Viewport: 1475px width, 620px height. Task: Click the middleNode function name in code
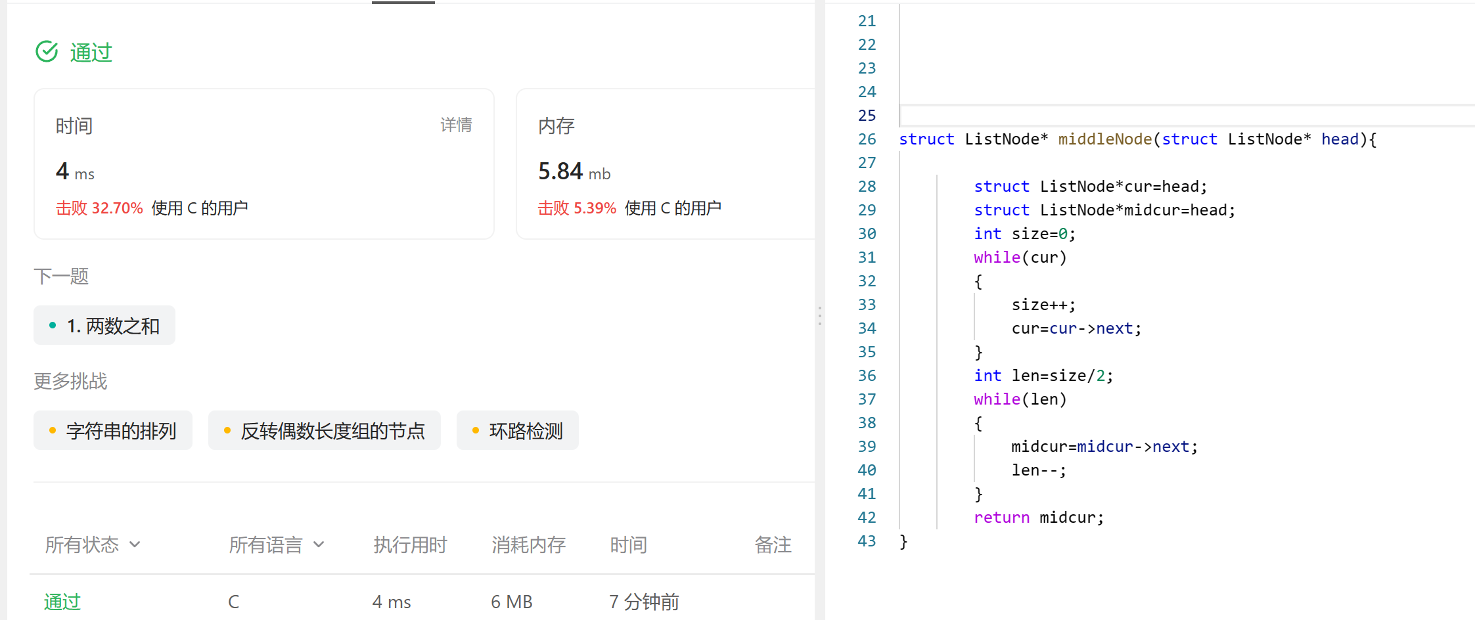point(1104,139)
